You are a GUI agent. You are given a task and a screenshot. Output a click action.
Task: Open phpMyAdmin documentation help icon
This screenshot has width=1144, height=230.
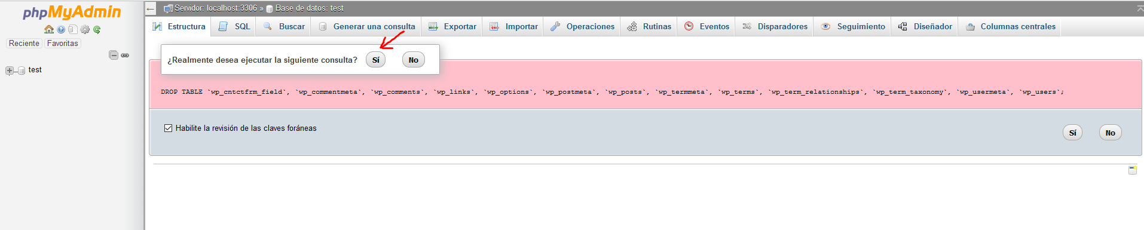tap(61, 29)
